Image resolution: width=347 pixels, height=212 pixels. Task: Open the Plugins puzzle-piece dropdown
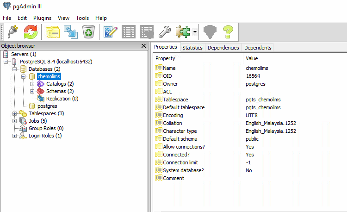click(195, 32)
